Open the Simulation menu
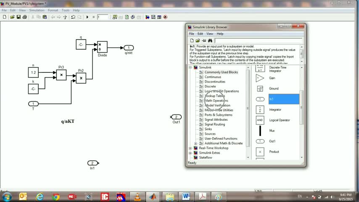The width and height of the screenshot is (359, 202). tap(37, 11)
